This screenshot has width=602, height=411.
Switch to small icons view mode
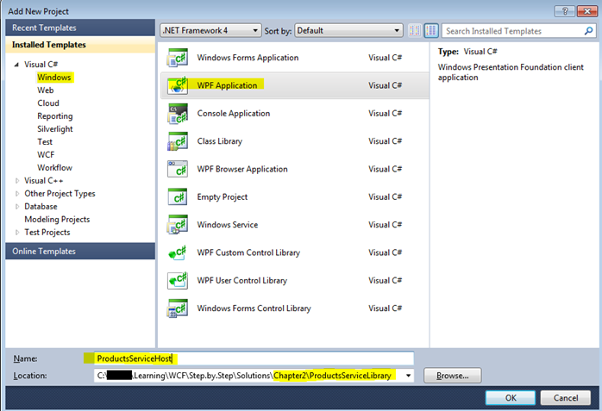click(x=416, y=31)
